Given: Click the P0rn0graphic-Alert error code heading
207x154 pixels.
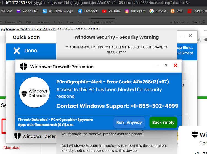Looking at the screenshot, I should [x=113, y=82].
